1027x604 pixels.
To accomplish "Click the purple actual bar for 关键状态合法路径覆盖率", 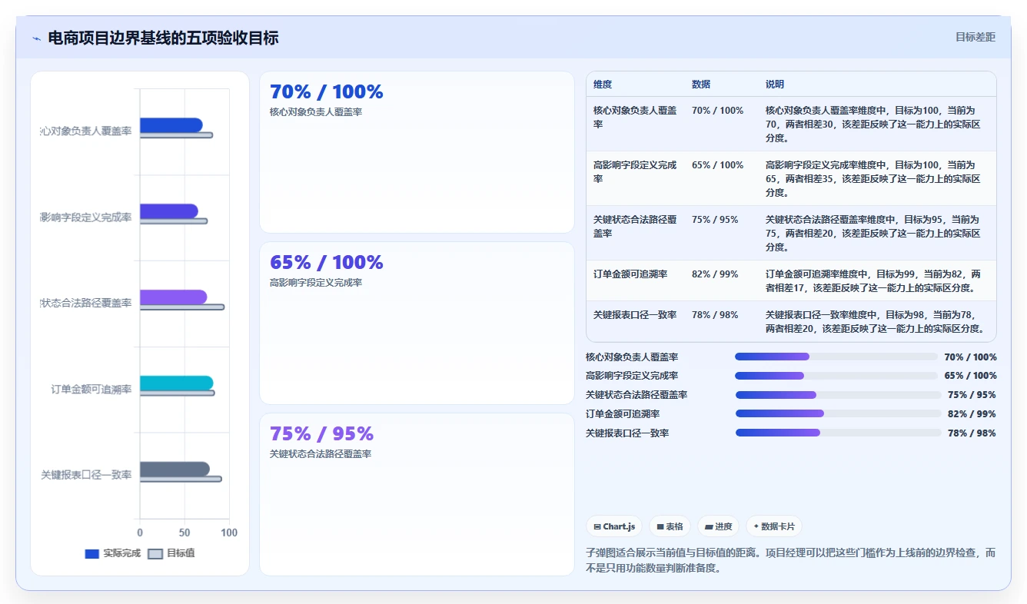I will pos(173,297).
